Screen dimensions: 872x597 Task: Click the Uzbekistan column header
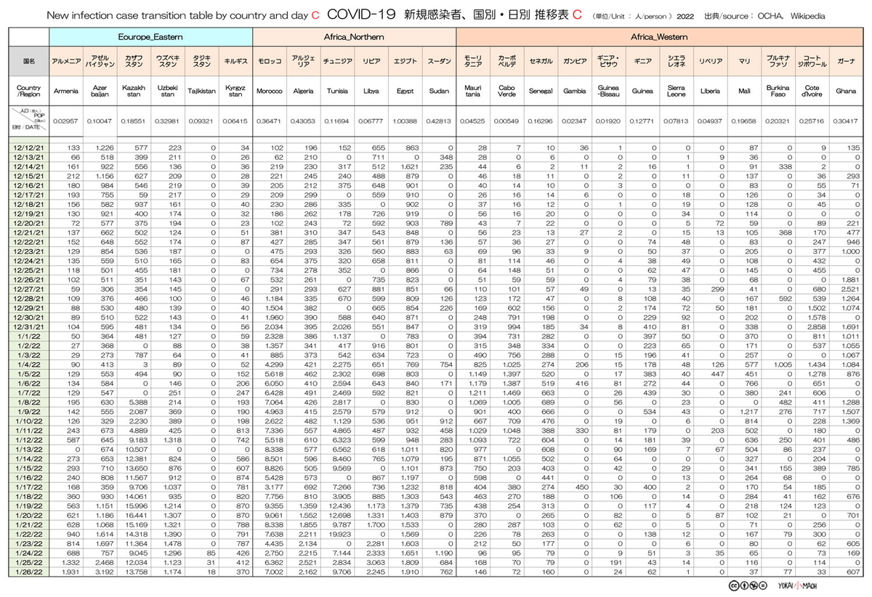tap(168, 91)
